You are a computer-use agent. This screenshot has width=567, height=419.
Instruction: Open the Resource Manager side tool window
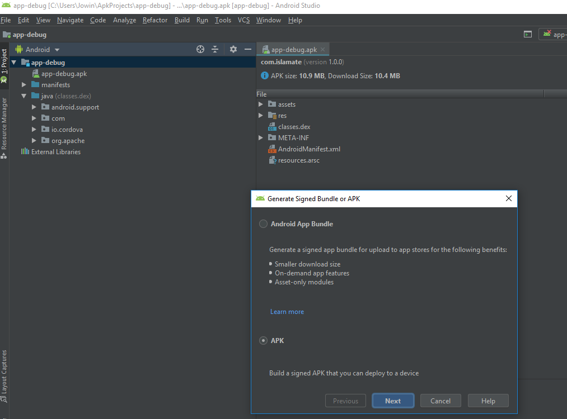(4, 128)
